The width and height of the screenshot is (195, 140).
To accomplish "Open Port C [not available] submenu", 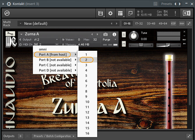I will tap(56, 65).
